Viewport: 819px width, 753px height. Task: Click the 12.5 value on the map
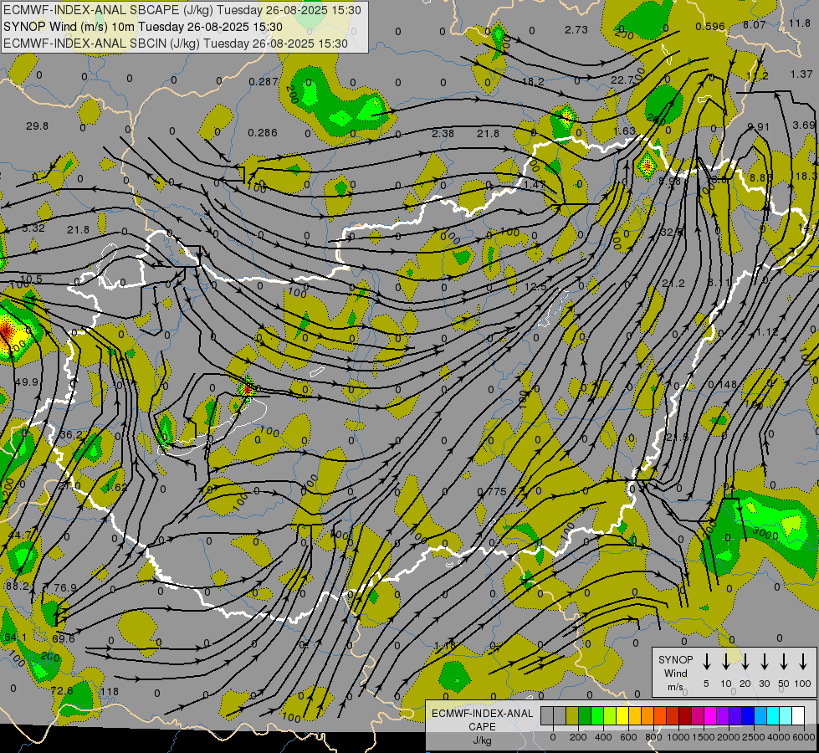click(535, 287)
